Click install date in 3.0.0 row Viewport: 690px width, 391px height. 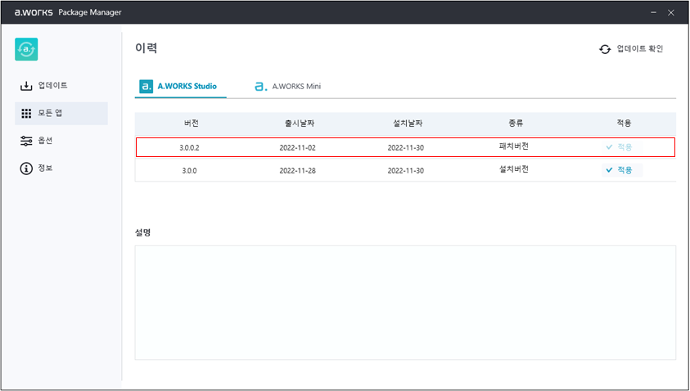tap(406, 171)
